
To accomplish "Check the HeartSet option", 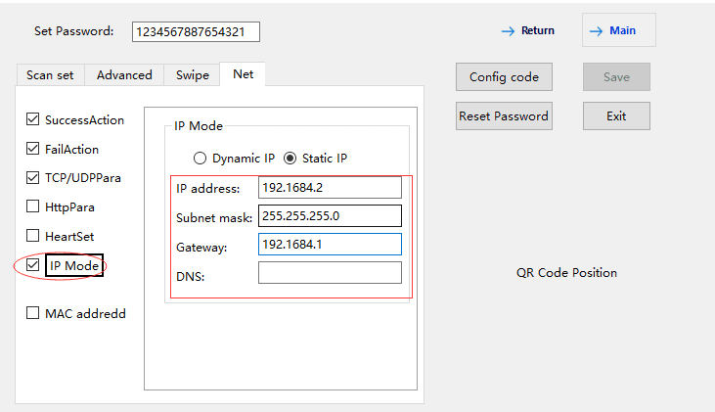I will [x=33, y=236].
